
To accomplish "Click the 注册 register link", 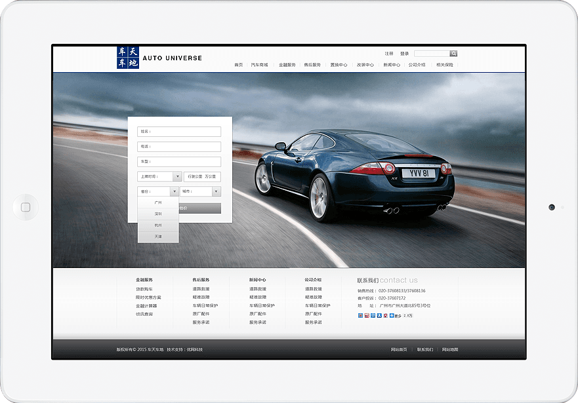I will (x=389, y=54).
